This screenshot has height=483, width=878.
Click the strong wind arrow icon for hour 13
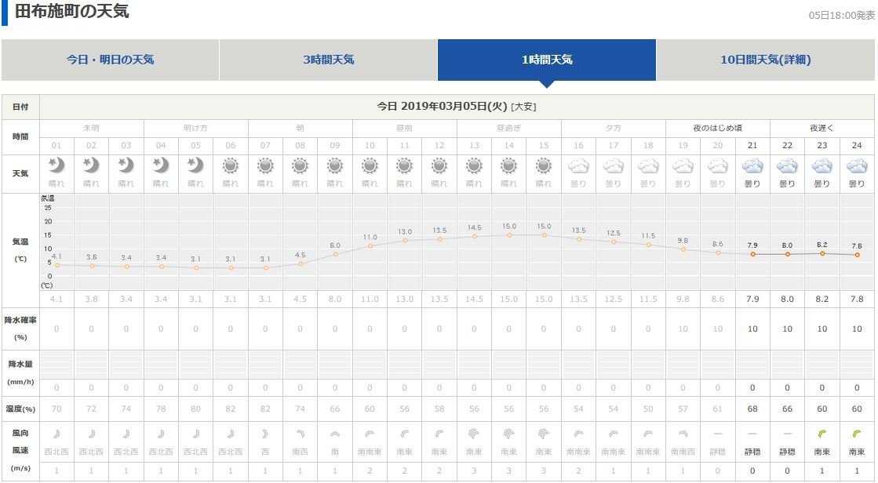click(474, 434)
